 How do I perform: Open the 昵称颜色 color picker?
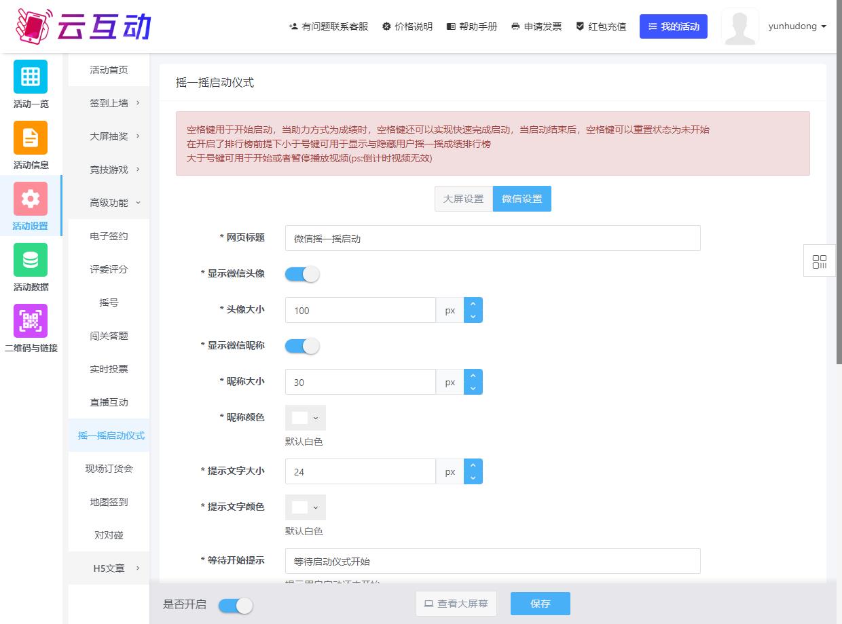306,418
